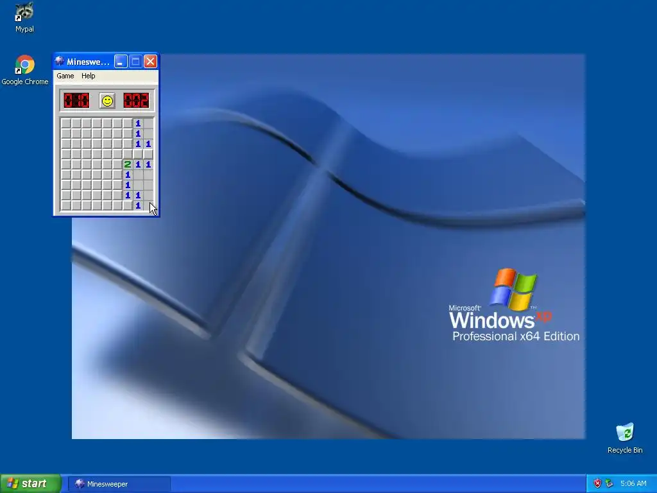Click the 1 tile in the bottom row
657x493 pixels.
pyautogui.click(x=138, y=205)
